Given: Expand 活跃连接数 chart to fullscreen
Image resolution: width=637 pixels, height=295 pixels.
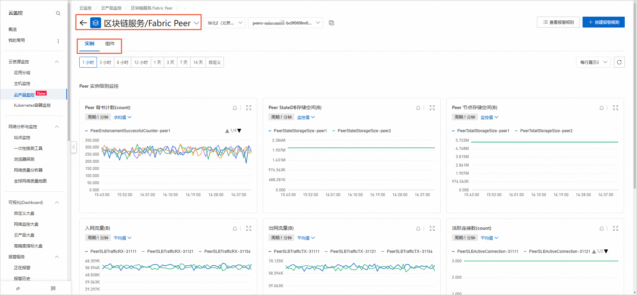Looking at the screenshot, I should pos(616,228).
